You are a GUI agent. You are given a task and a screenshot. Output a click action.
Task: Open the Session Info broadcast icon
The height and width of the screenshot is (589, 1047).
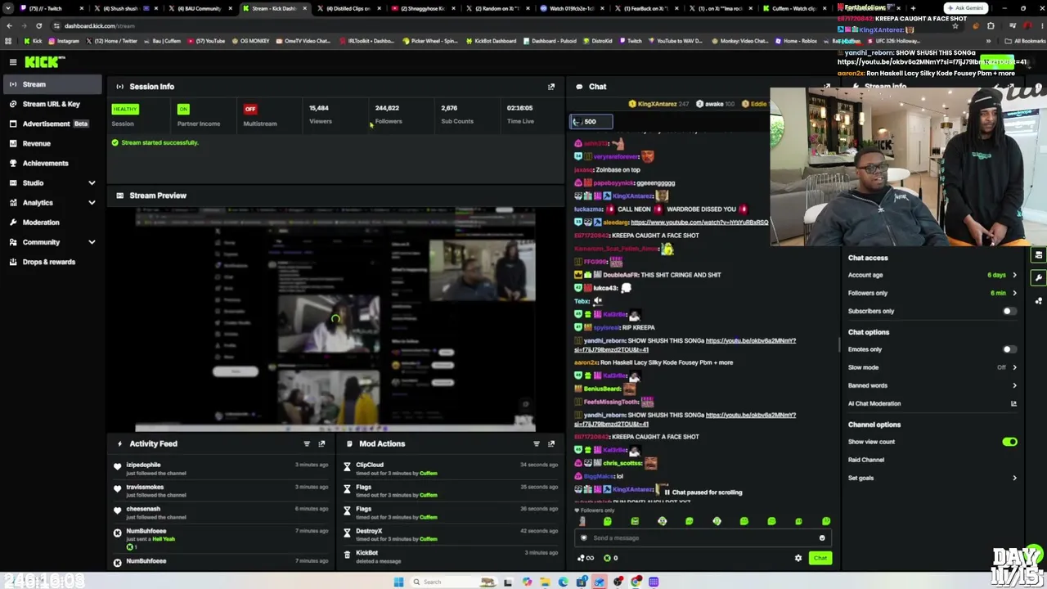119,86
